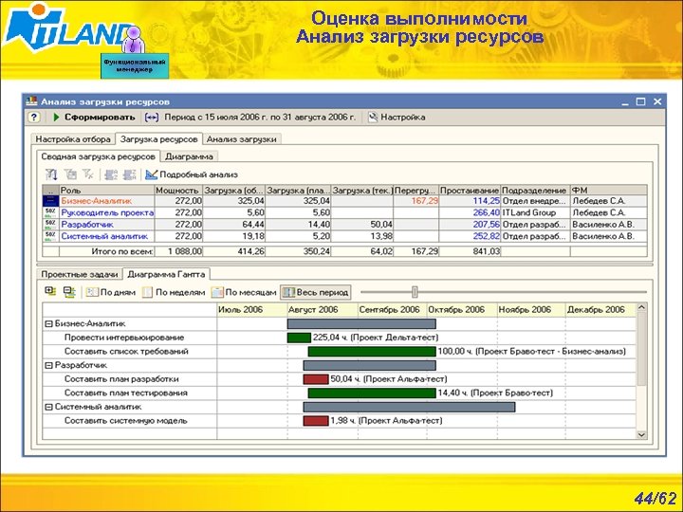Select task Провести интервьюирование
Image resolution: width=683 pixels, height=512 pixels.
coord(124,338)
